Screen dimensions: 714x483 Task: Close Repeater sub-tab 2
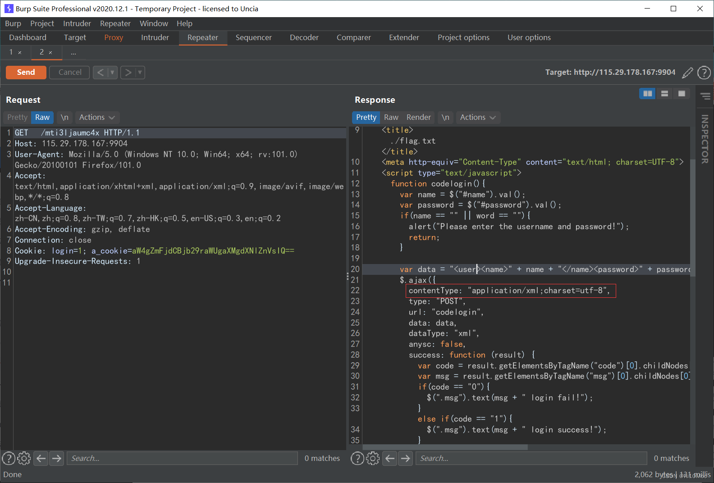50,53
